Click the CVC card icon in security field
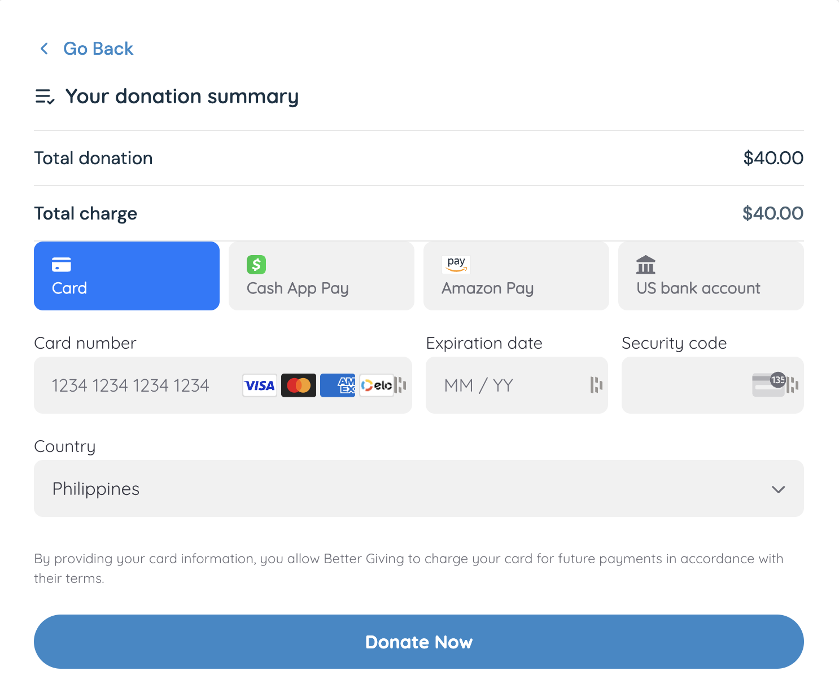The image size is (839, 693). point(768,385)
